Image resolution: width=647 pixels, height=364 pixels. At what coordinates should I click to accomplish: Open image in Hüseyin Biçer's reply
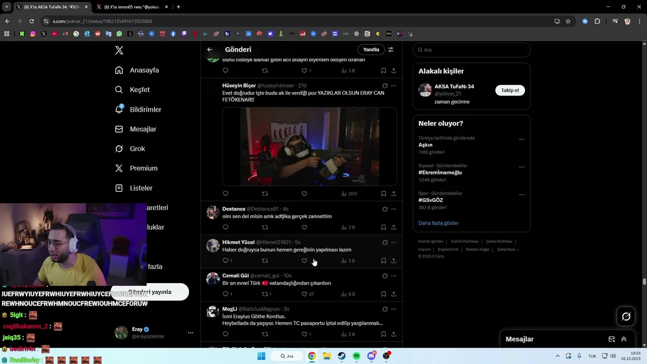[x=309, y=147]
